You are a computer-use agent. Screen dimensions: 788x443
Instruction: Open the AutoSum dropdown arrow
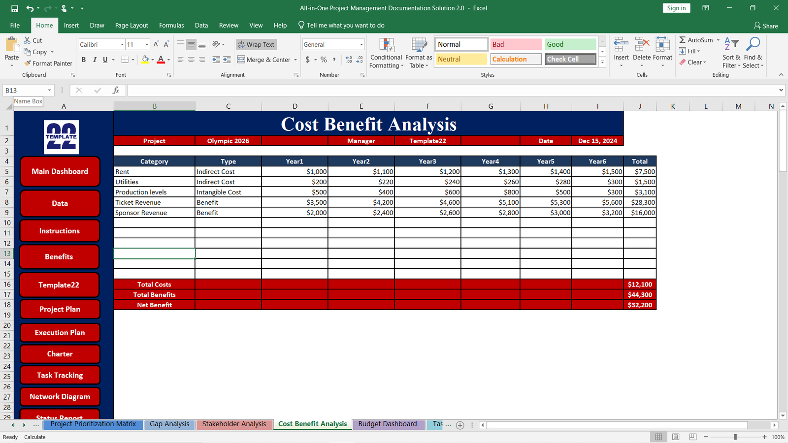pyautogui.click(x=718, y=40)
